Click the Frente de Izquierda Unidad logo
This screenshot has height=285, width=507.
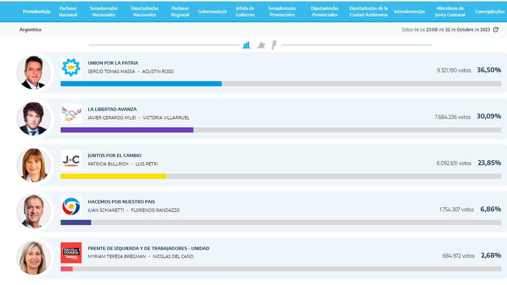coord(71,252)
